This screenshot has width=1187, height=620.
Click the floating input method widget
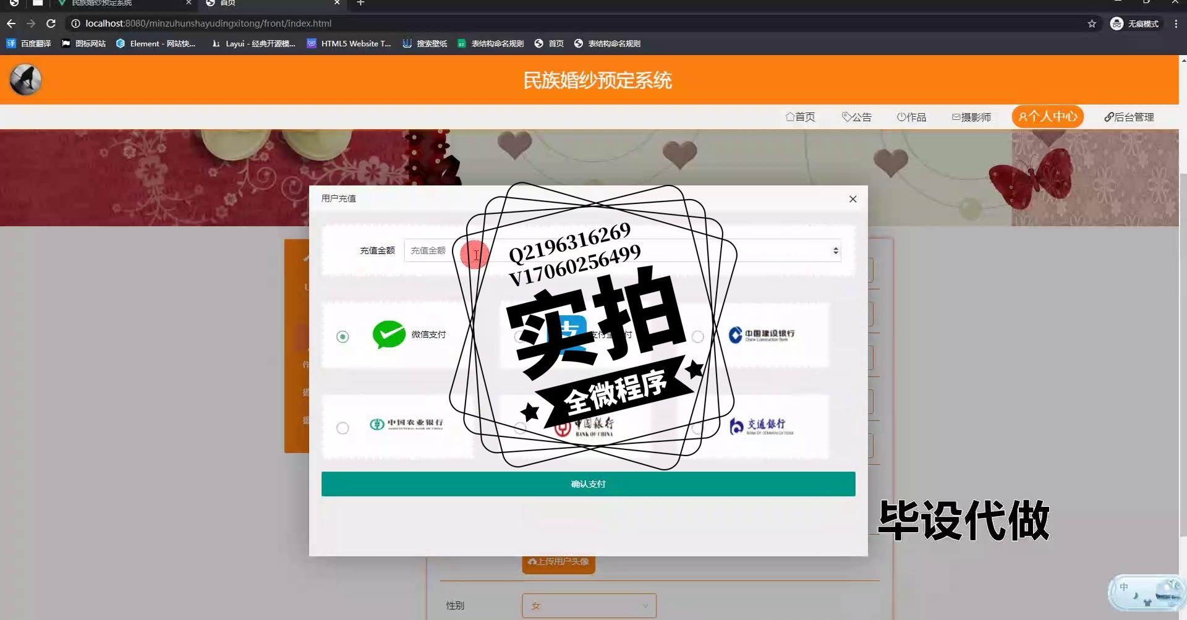(x=1146, y=592)
